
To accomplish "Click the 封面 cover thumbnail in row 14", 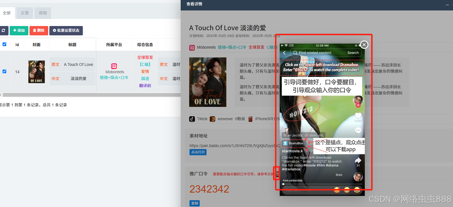I will point(37,72).
